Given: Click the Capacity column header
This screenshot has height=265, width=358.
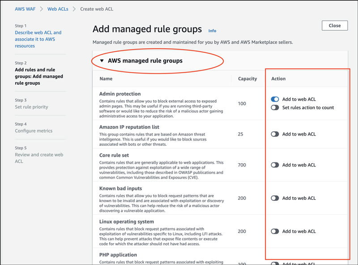Looking at the screenshot, I should 247,79.
